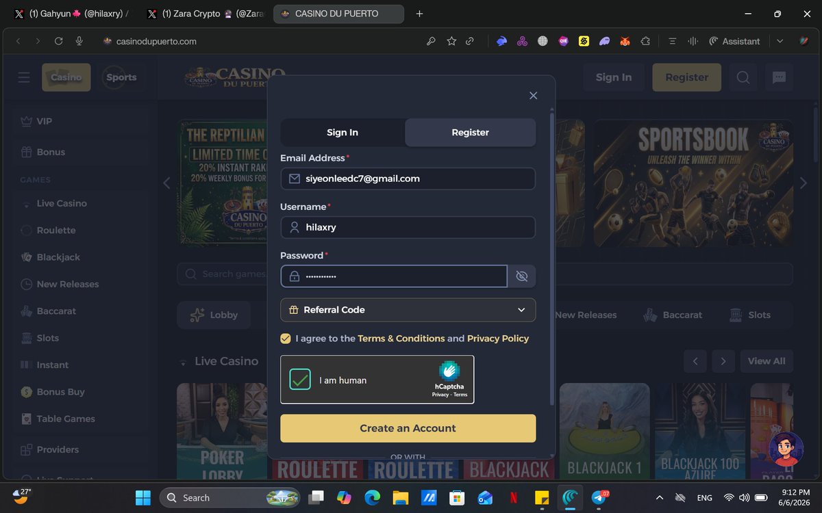
Task: Copy page link using the chain icon
Action: coord(470,41)
